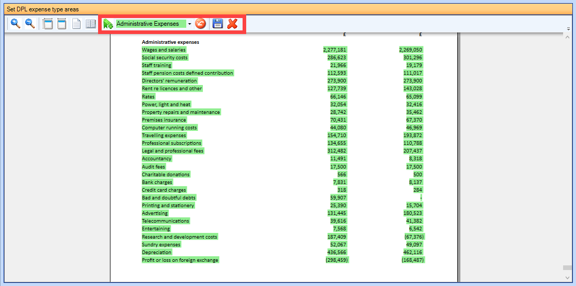The width and height of the screenshot is (576, 286).
Task: Click the 'Administrative expenses' bold heading
Action: [170, 42]
